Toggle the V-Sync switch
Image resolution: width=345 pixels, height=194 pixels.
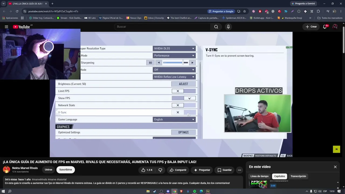point(184,112)
